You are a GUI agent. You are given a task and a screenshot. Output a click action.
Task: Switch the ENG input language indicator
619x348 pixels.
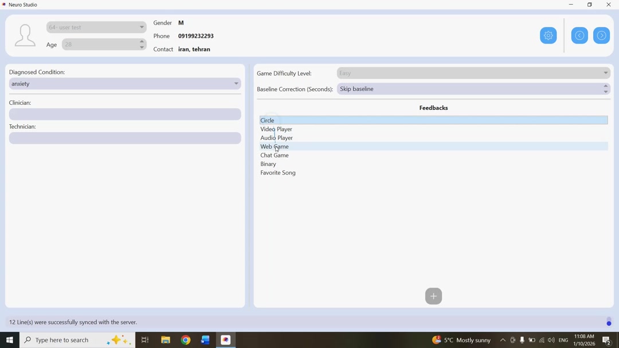(563, 340)
